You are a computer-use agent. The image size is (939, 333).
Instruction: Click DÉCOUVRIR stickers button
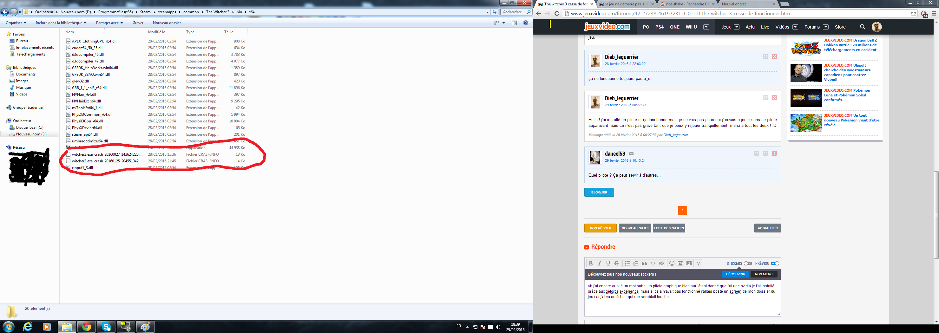tap(735, 274)
